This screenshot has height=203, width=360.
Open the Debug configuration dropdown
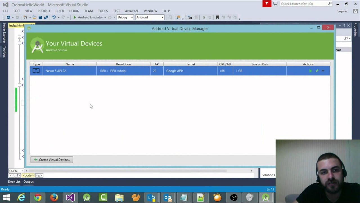(125, 17)
